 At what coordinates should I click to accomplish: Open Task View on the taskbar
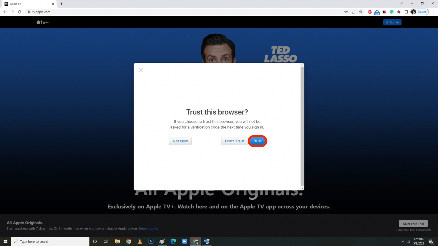tap(106, 241)
